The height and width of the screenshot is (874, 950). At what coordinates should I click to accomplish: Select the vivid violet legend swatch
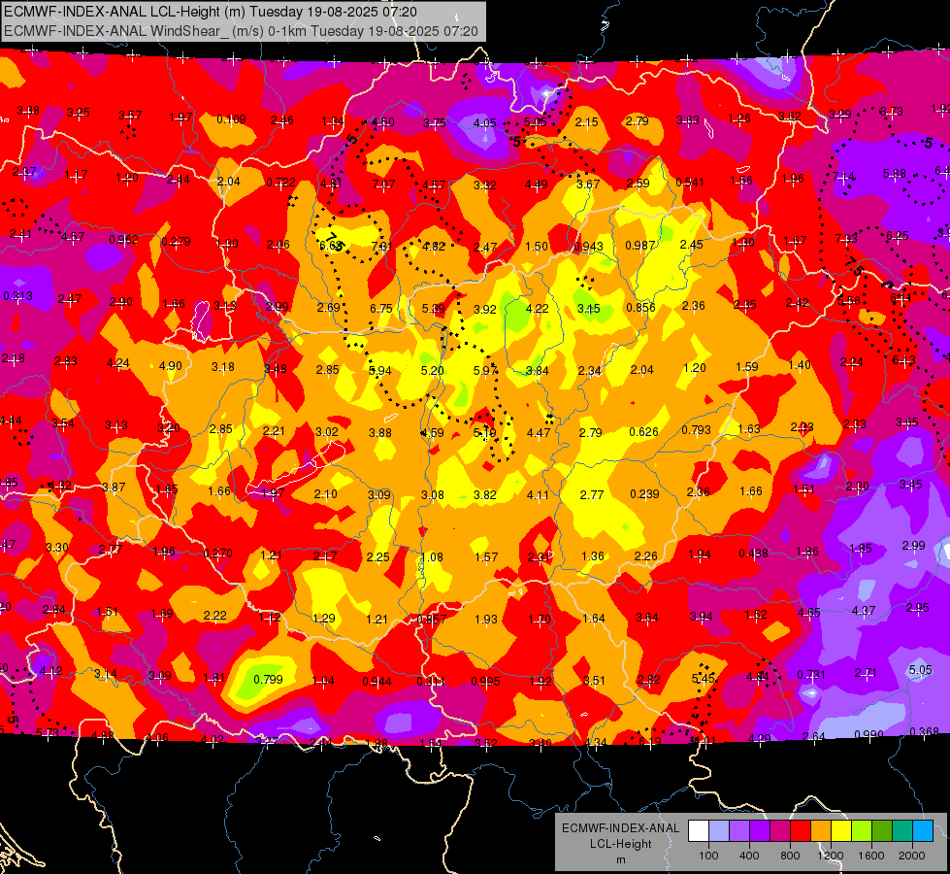[759, 831]
